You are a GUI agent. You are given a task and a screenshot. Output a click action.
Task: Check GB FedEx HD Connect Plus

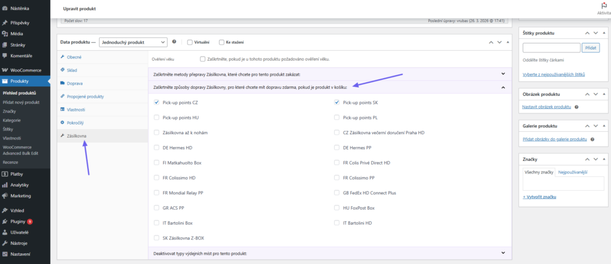point(337,192)
